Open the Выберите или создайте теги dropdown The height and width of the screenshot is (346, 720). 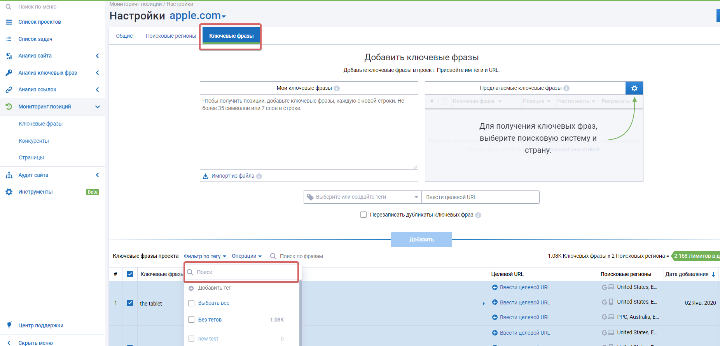pyautogui.click(x=362, y=197)
